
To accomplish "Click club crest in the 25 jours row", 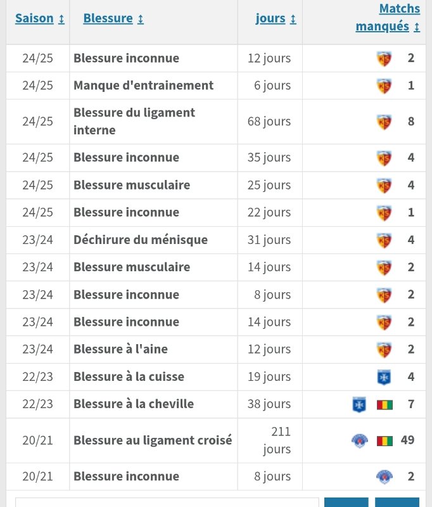I will tap(384, 185).
